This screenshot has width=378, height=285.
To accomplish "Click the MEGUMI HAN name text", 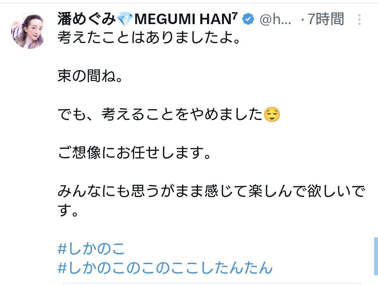I will (183, 19).
